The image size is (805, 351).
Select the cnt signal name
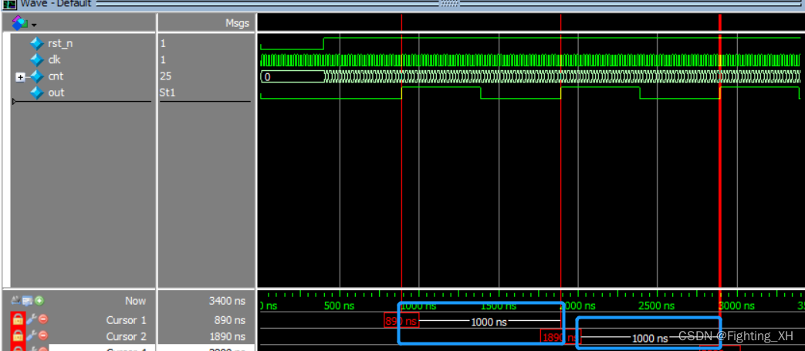(56, 76)
